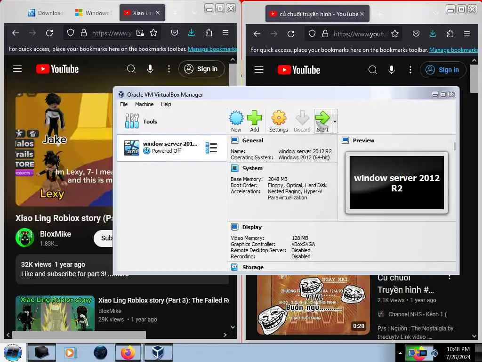The width and height of the screenshot is (482, 362).
Task: Reload page in left Firefox window
Action: tap(49, 33)
